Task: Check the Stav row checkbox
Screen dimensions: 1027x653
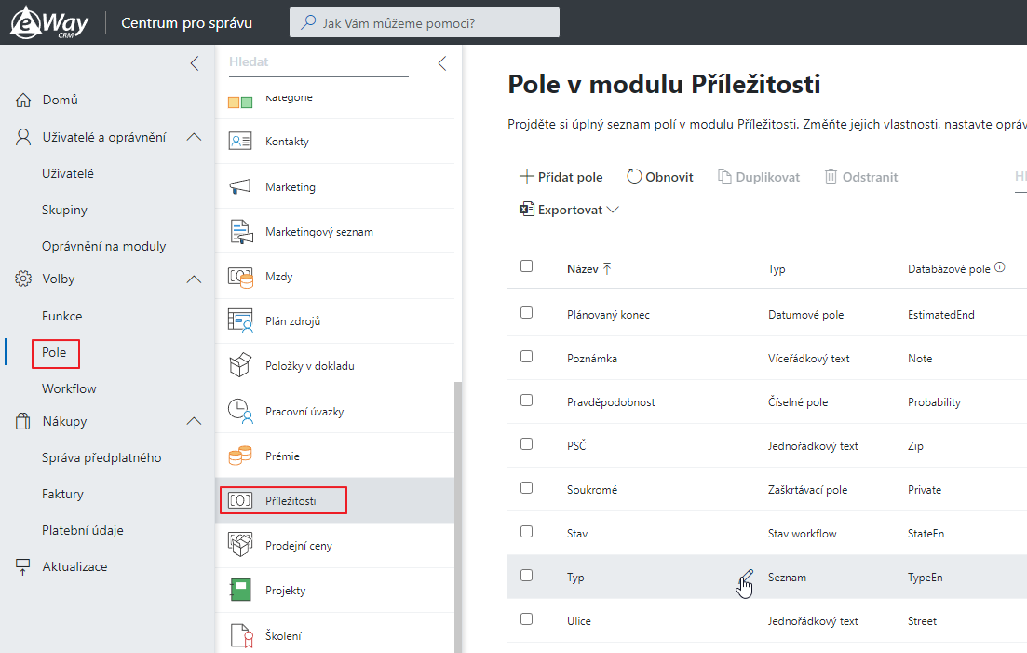Action: (527, 531)
